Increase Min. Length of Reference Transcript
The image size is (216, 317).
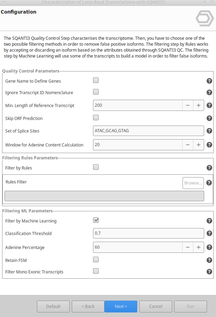click(199, 105)
